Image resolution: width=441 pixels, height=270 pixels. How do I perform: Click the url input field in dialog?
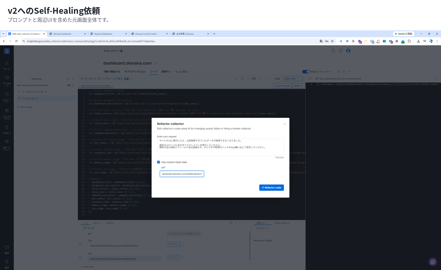[182, 174]
